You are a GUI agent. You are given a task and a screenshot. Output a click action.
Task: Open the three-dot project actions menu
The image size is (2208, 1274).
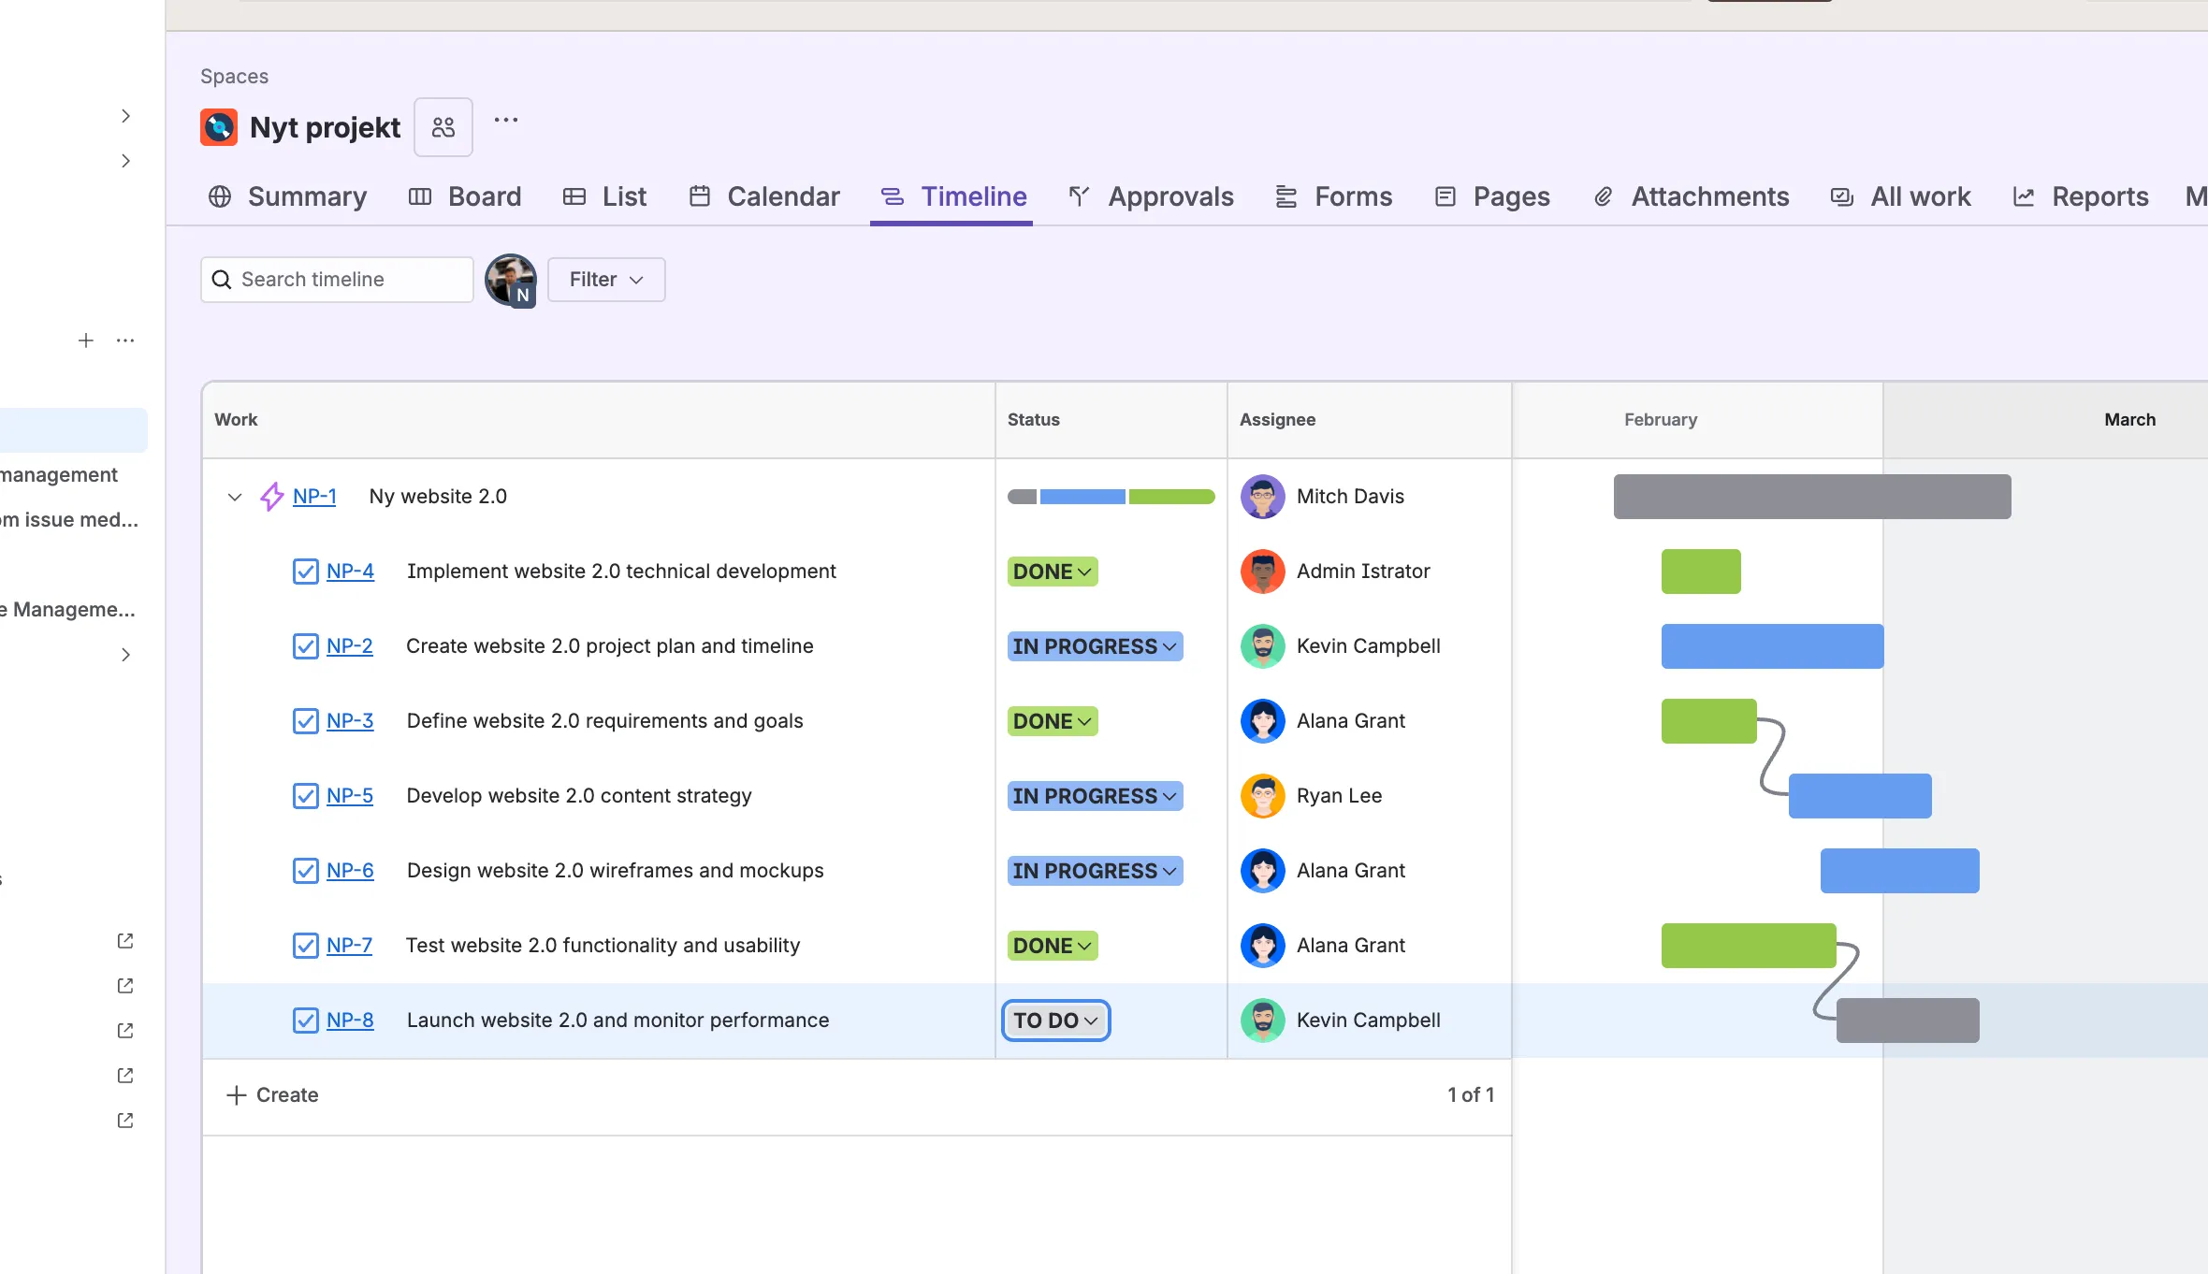click(x=506, y=120)
